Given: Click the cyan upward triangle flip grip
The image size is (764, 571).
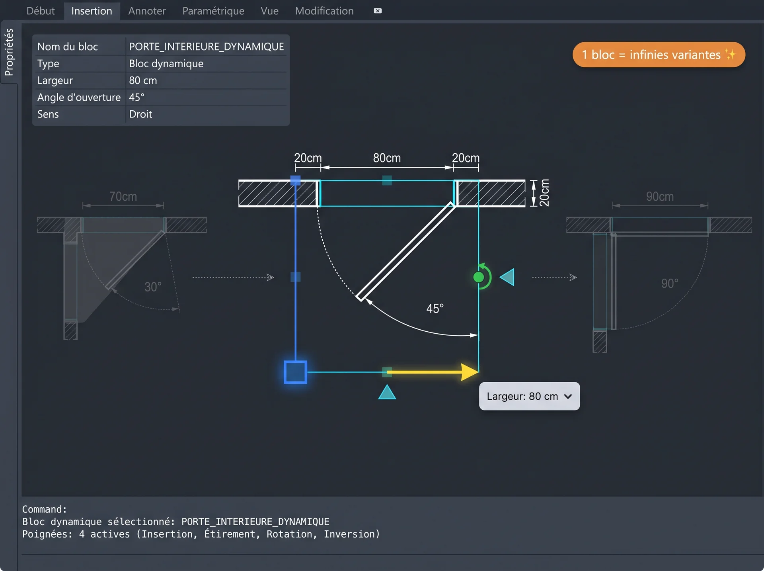Looking at the screenshot, I should [x=387, y=392].
